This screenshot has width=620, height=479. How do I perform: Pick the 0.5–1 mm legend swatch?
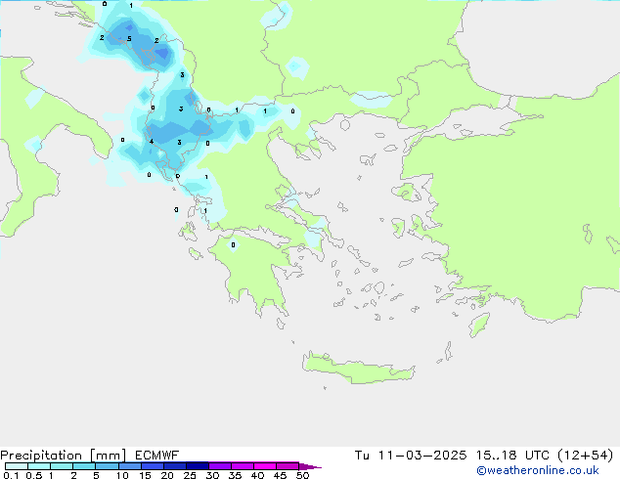39,466
